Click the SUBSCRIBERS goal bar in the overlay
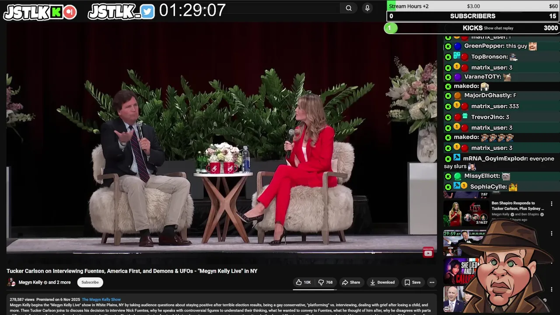This screenshot has height=315, width=560. (473, 16)
